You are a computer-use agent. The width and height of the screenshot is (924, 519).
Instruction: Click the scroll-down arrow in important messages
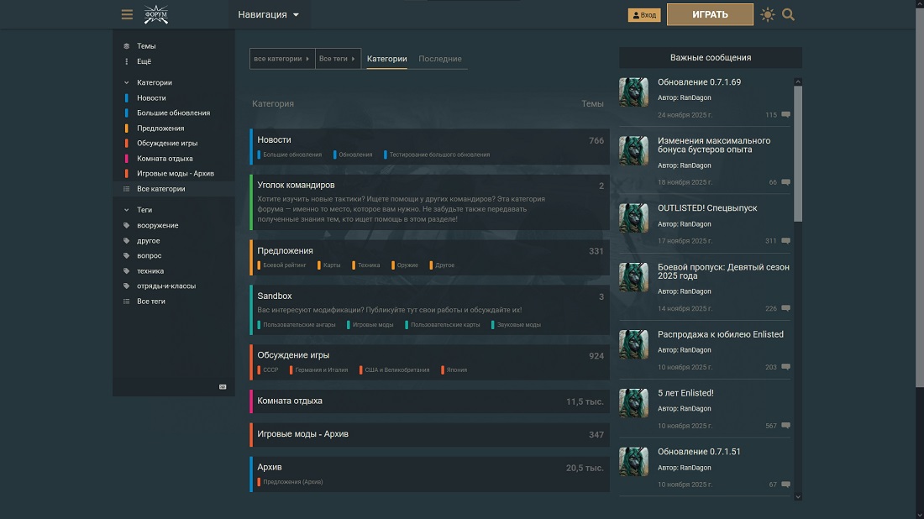click(798, 497)
